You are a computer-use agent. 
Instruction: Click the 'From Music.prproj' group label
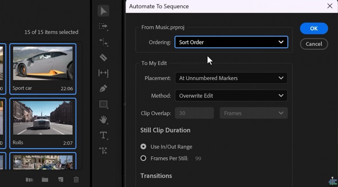[163, 27]
